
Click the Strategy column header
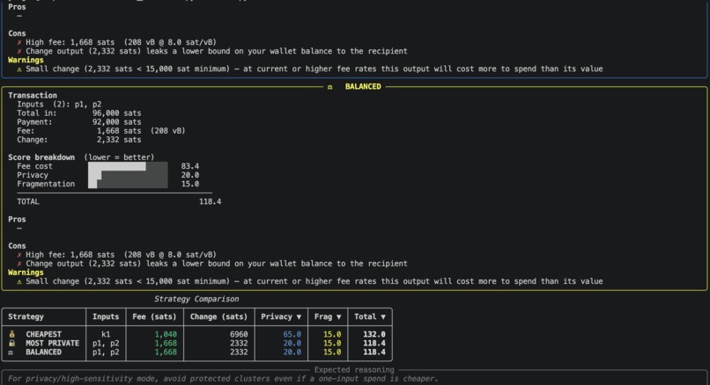coord(26,316)
